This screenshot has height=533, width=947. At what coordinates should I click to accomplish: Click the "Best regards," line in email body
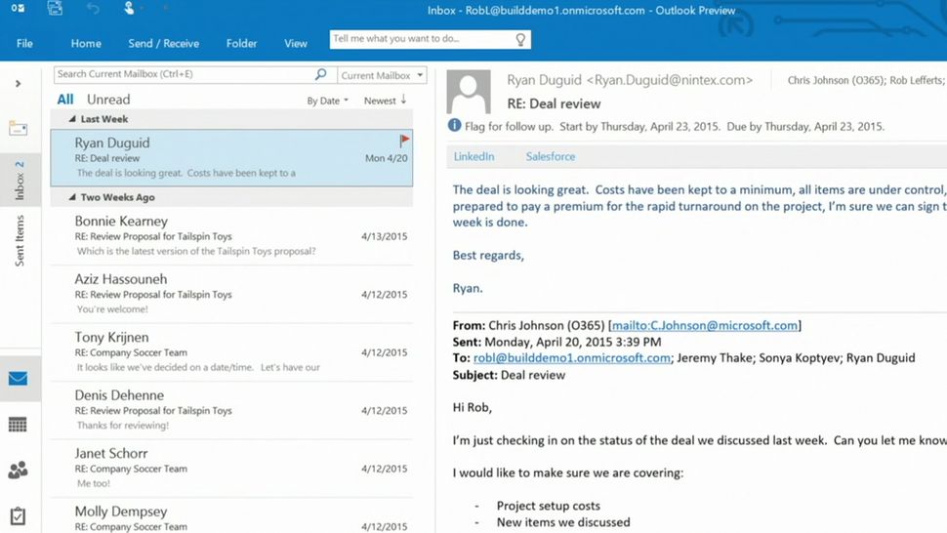(x=488, y=256)
